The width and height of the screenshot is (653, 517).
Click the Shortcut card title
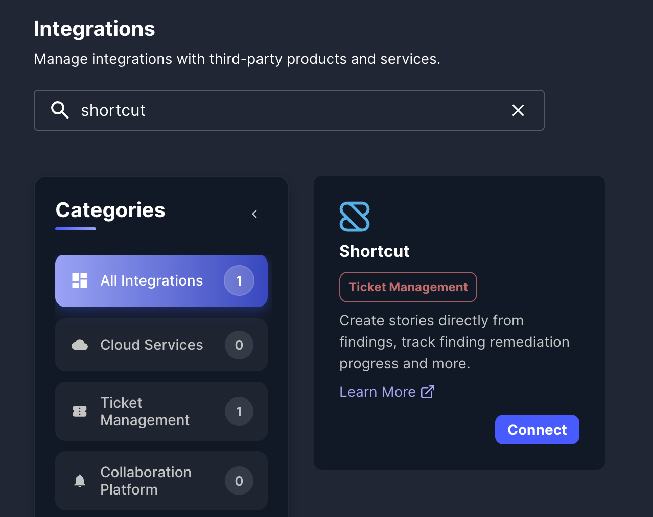coord(375,251)
